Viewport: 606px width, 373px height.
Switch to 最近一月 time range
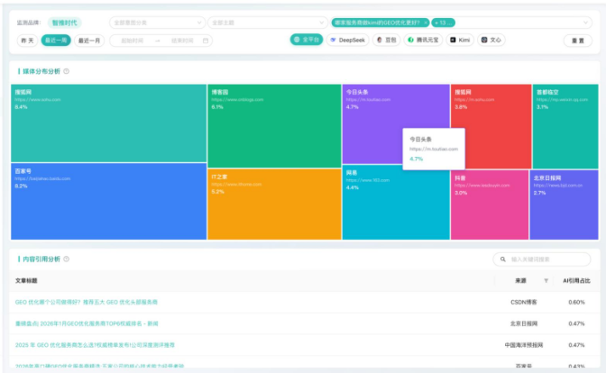(x=89, y=40)
